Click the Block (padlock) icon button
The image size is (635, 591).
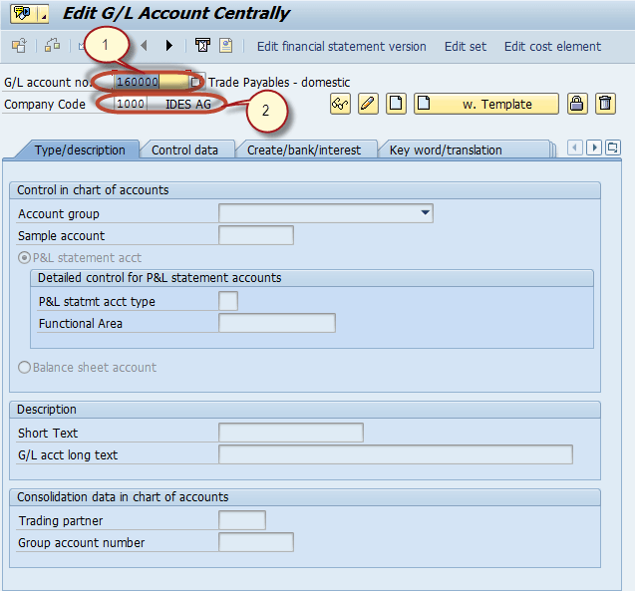pos(577,104)
